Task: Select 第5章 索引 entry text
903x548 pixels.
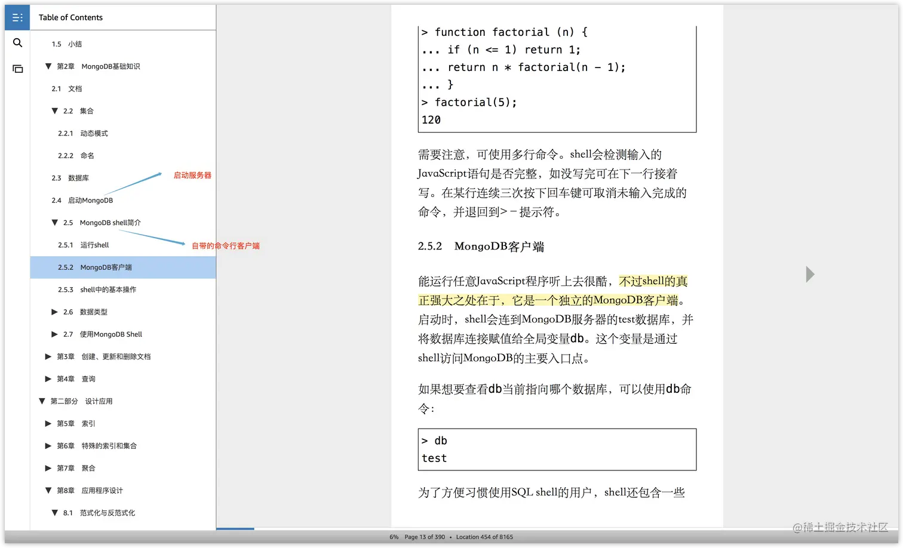Action: [76, 424]
